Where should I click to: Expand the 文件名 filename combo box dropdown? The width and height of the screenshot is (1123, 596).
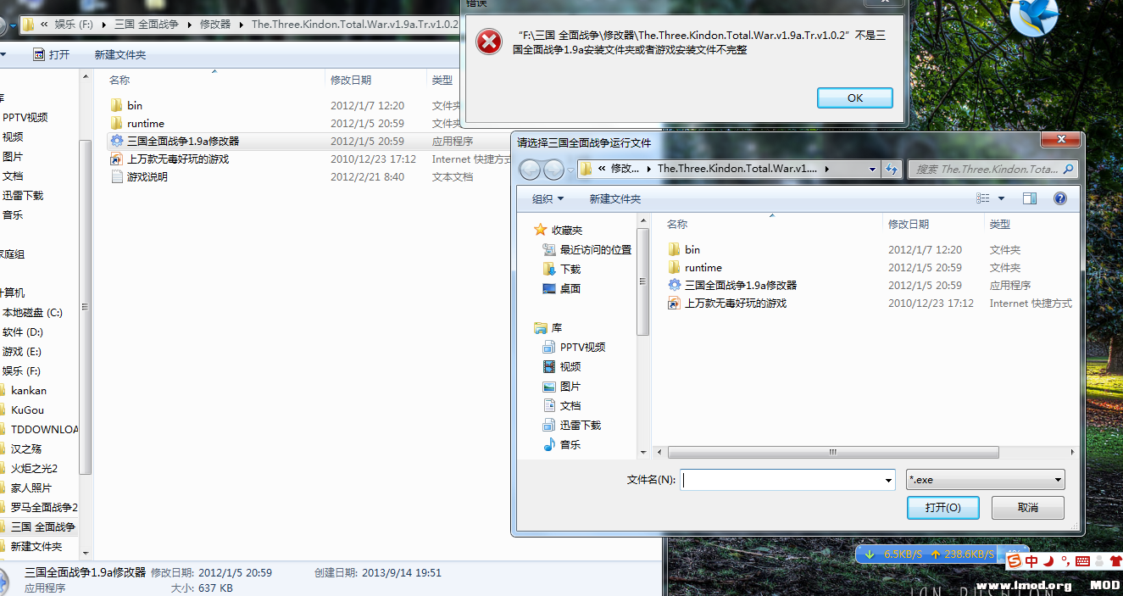(x=887, y=479)
